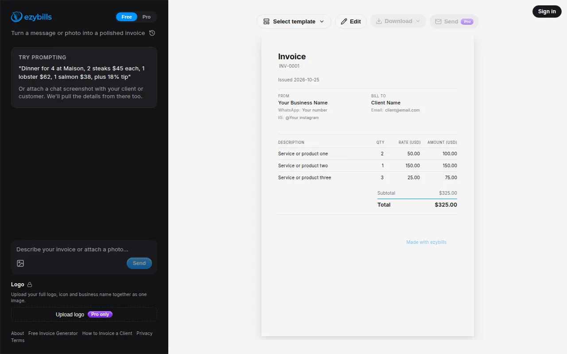Select the Service or product one row
The image size is (567, 354).
(x=368, y=154)
